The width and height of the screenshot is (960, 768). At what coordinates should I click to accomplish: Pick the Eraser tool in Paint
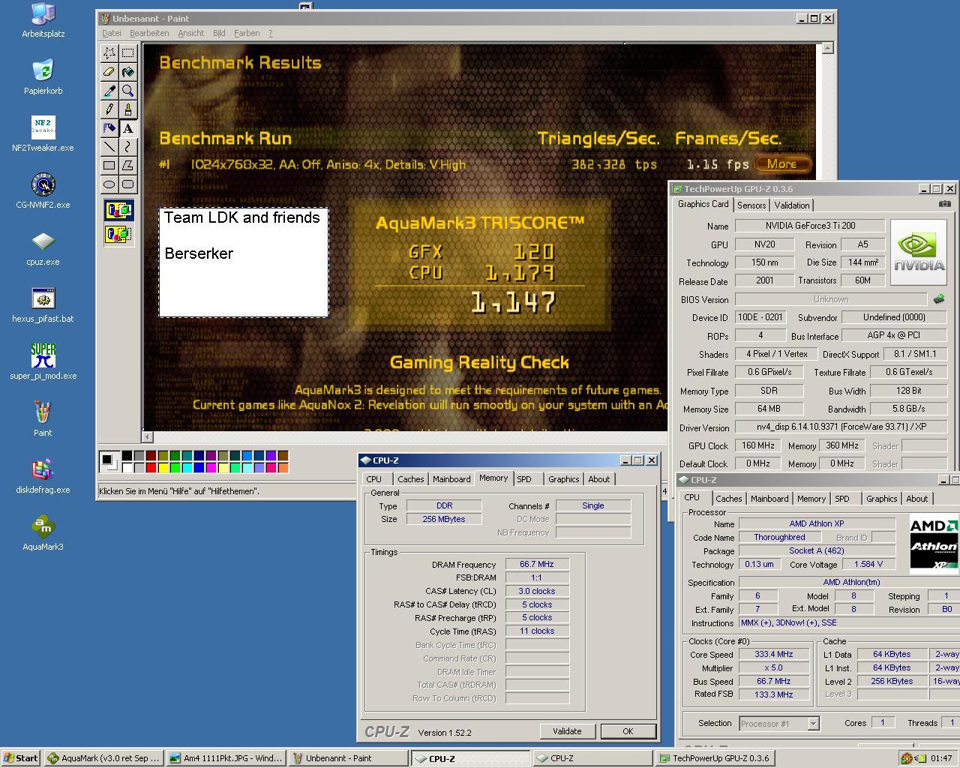tap(109, 72)
